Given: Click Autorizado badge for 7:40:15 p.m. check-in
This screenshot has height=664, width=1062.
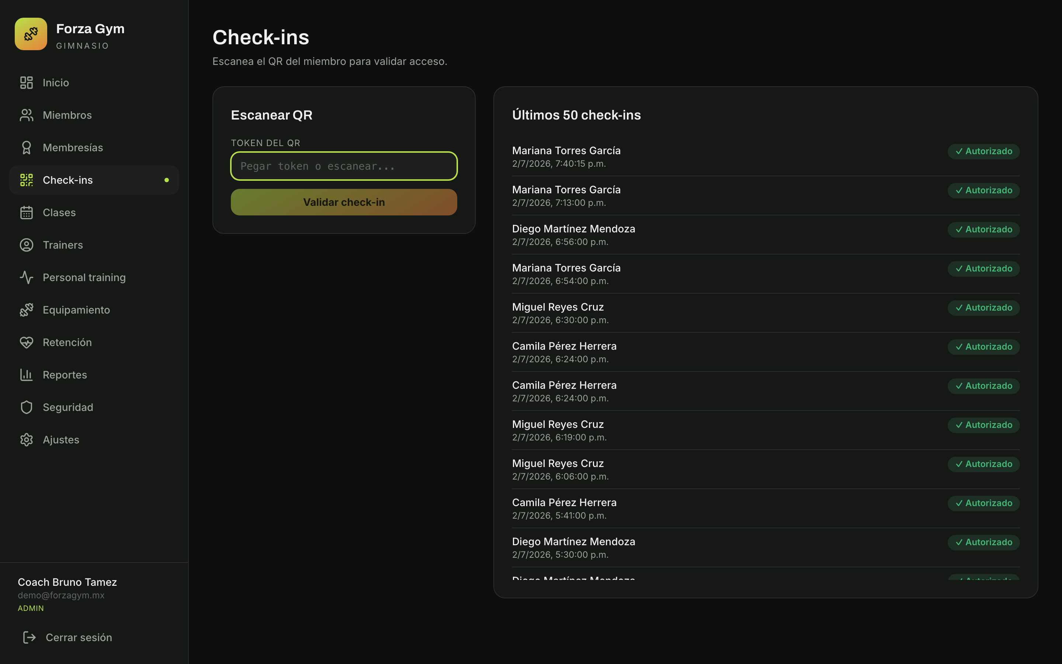Looking at the screenshot, I should tap(983, 151).
